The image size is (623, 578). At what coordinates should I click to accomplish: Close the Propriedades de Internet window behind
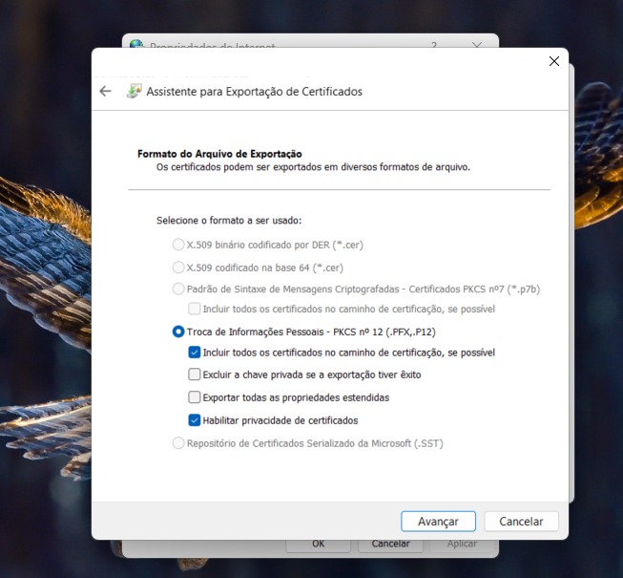pos(477,43)
